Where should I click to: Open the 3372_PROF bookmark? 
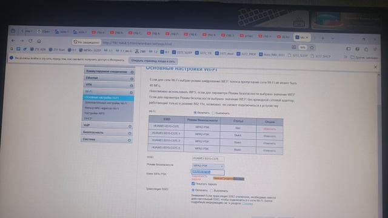point(246,54)
